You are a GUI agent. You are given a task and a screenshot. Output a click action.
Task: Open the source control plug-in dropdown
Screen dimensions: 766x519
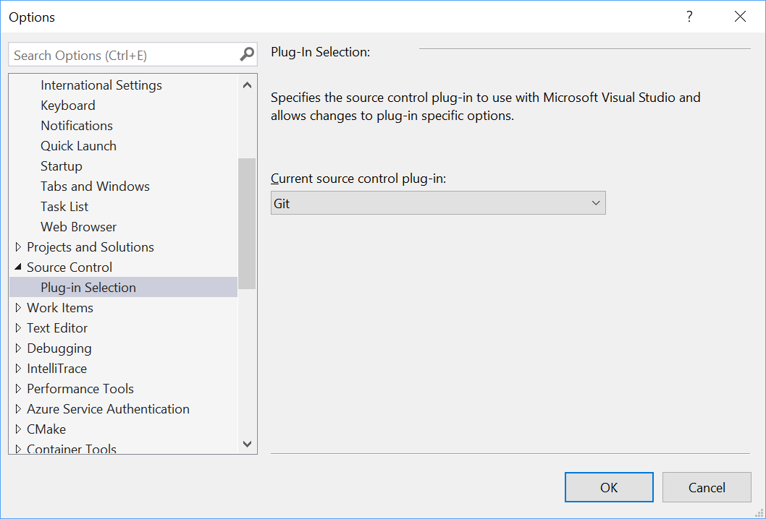click(x=437, y=203)
